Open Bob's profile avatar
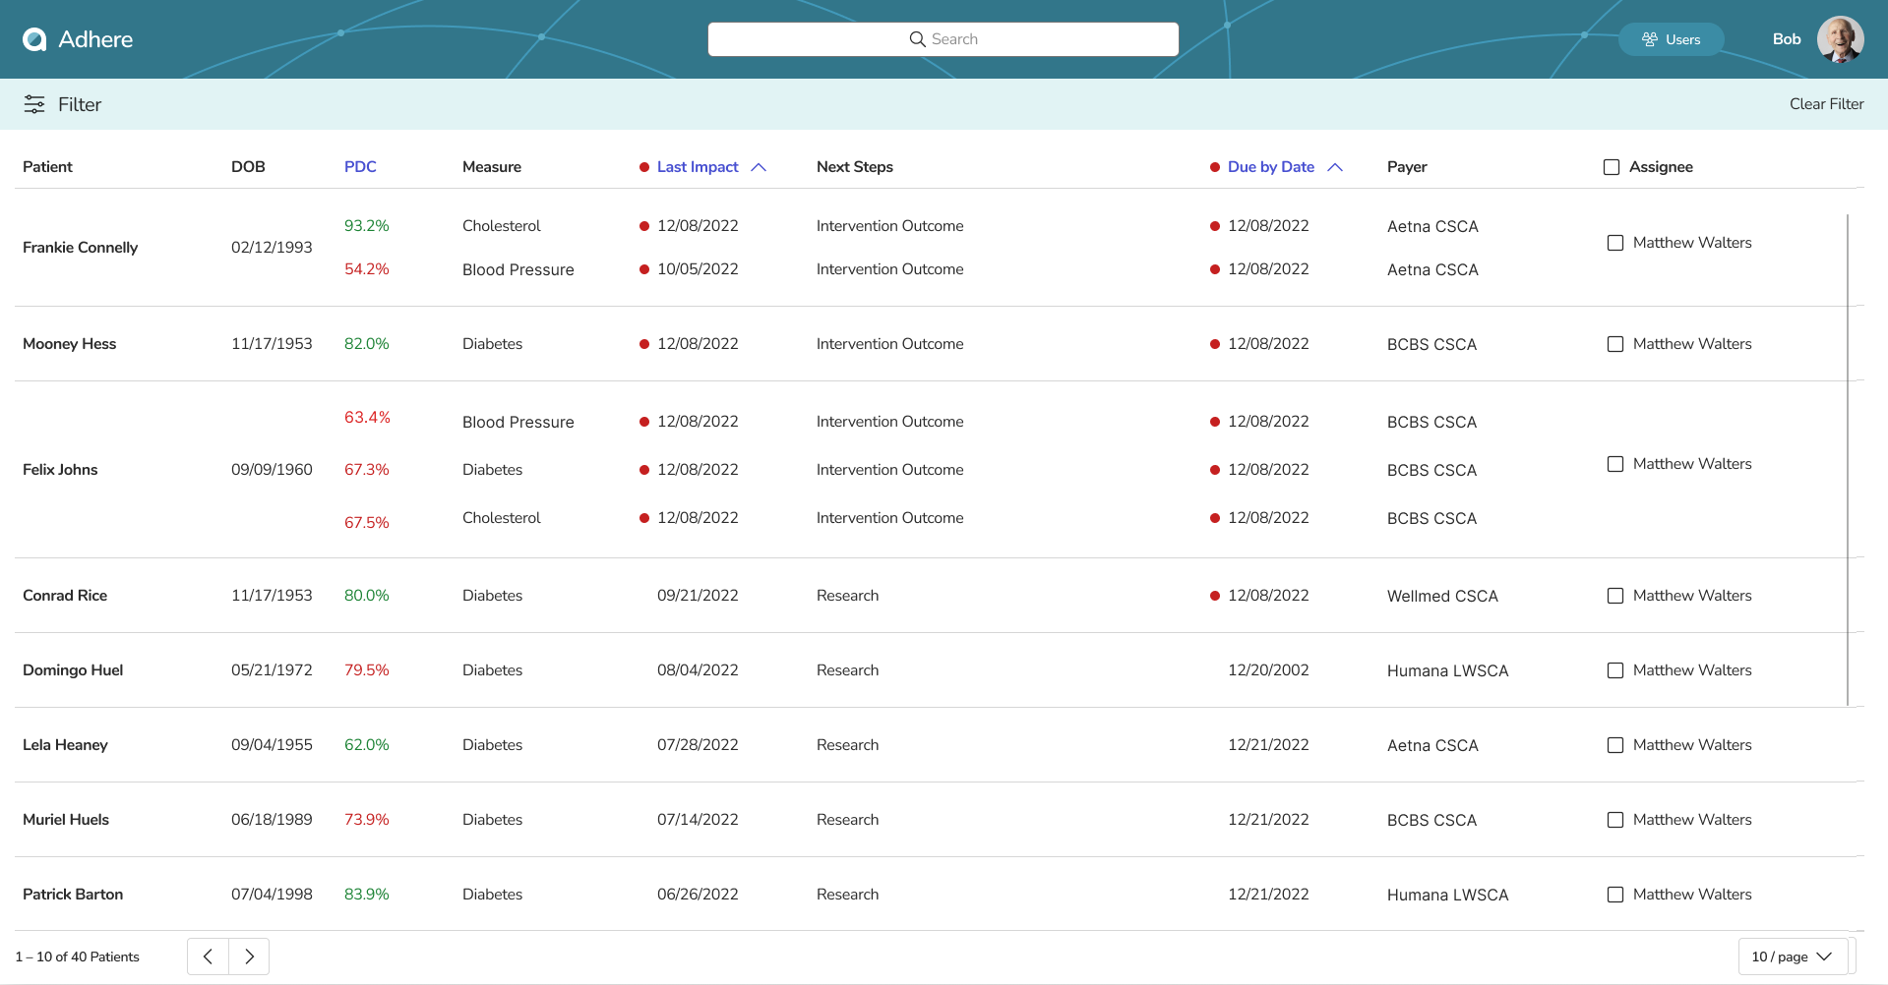Screen dimensions: 1888x985 tap(1840, 39)
